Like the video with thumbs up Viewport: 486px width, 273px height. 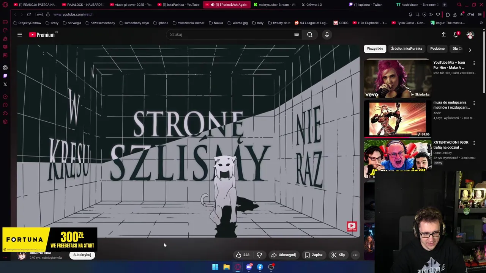point(242,255)
